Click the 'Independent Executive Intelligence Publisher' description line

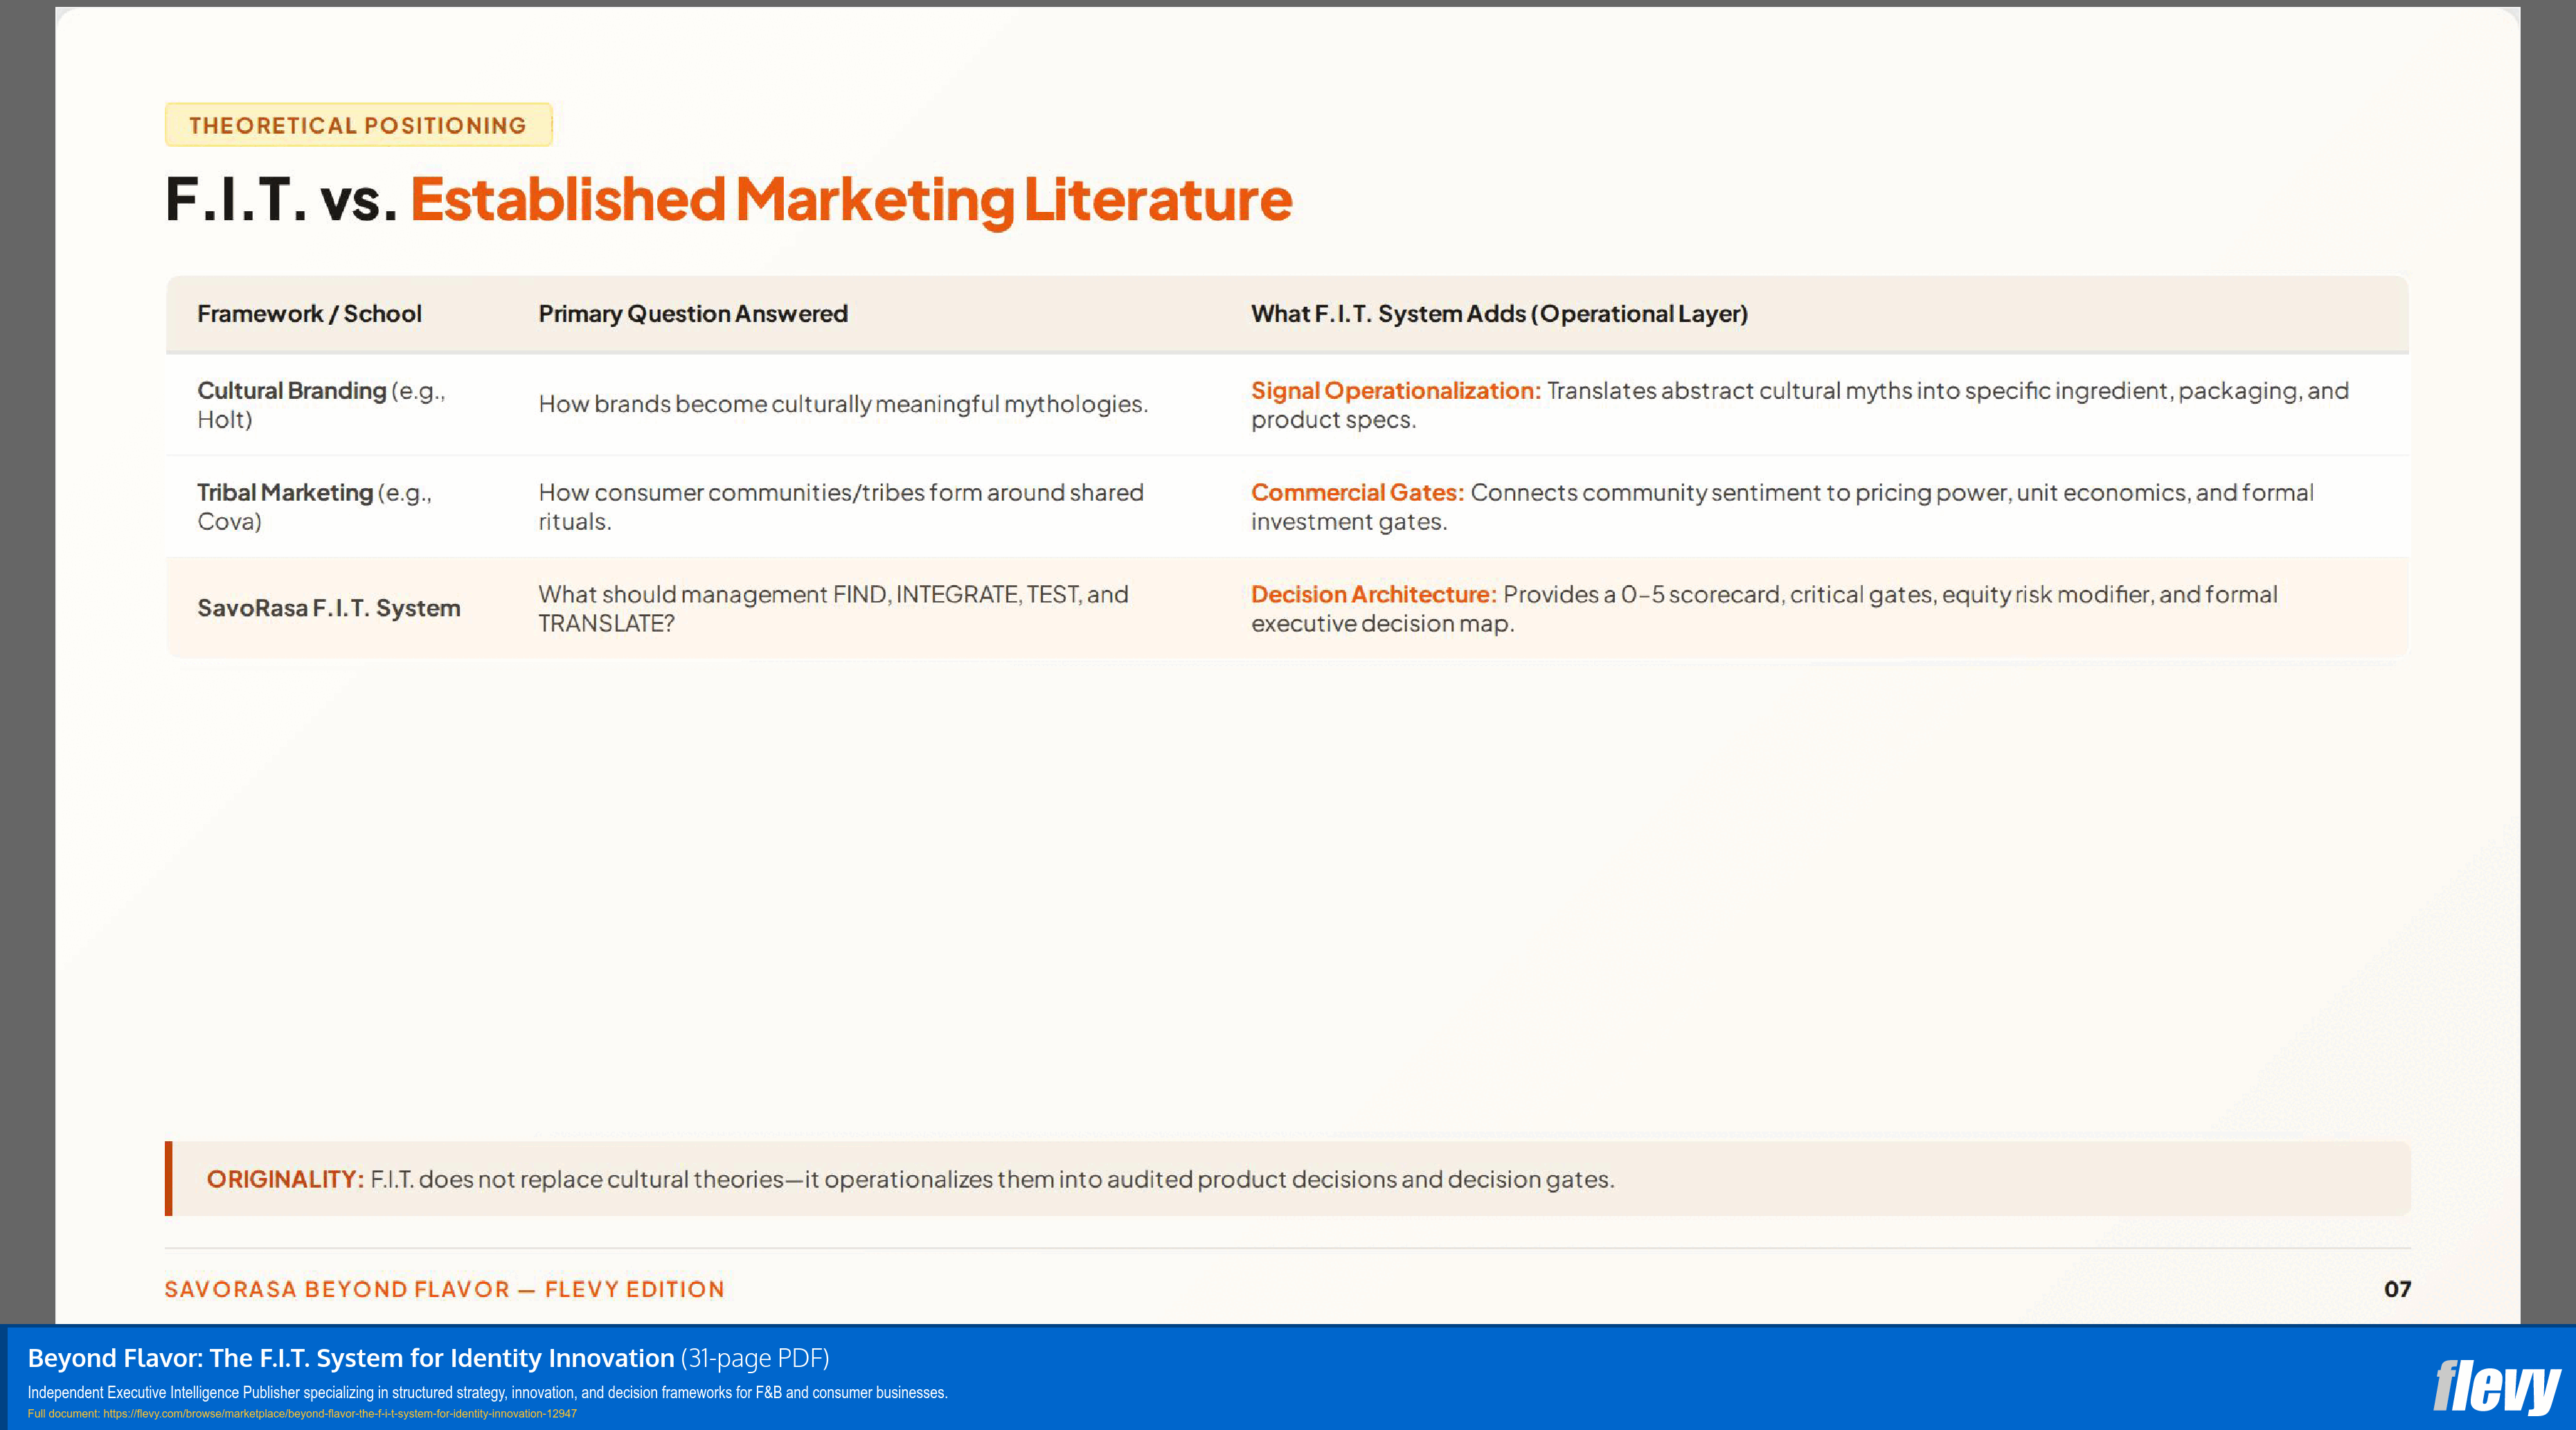coord(487,1393)
